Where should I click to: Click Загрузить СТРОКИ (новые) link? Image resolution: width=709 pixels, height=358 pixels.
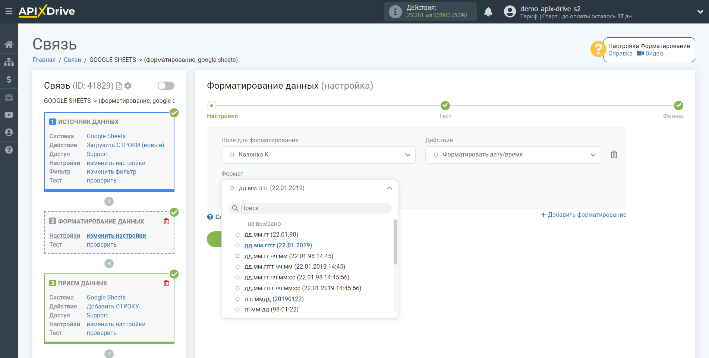[125, 145]
